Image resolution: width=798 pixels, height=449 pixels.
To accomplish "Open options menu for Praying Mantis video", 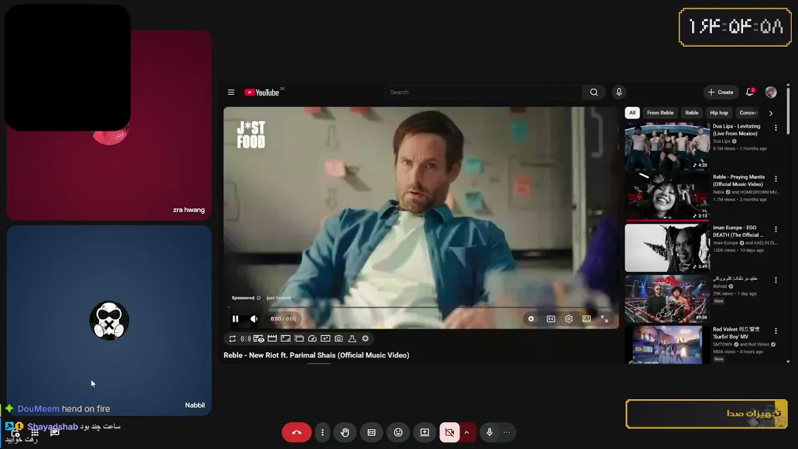I will [776, 178].
